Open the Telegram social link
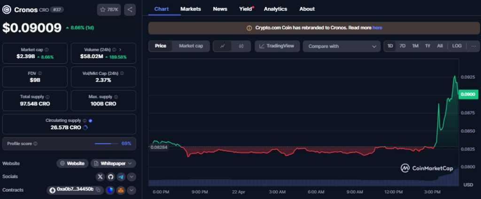 pyautogui.click(x=121, y=177)
